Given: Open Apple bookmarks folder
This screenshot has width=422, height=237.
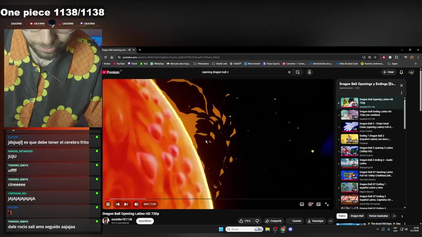Looking at the screenshot, I should 393,64.
